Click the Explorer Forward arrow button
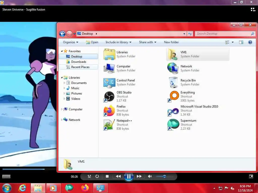The height and width of the screenshot is (193, 258). tap(69, 34)
